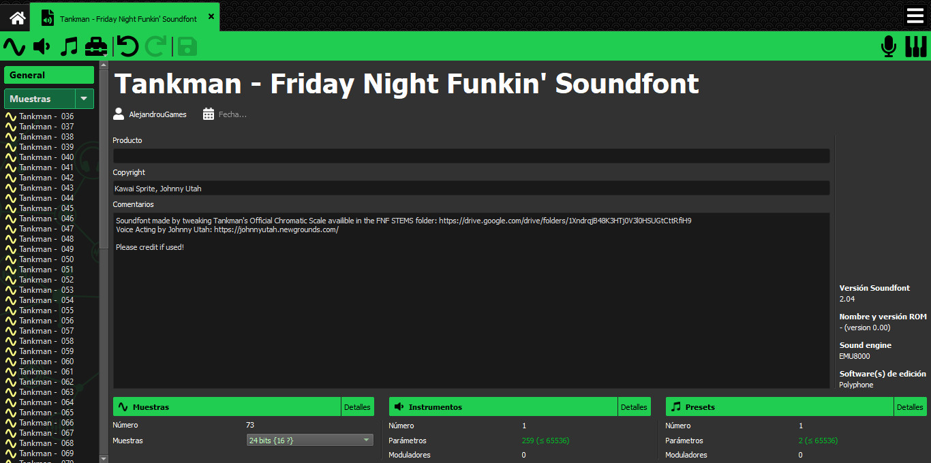Open the hamburger menu at top right
The height and width of the screenshot is (463, 931).
(x=915, y=15)
